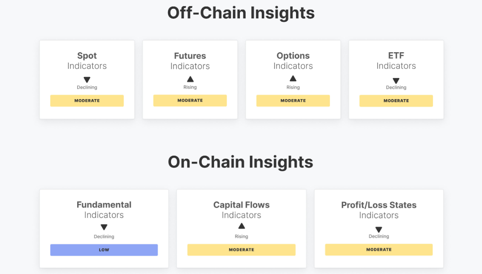Screen dimensions: 482x274
Task: Click the Options Indicators MODERATE bar
Action: [293, 100]
